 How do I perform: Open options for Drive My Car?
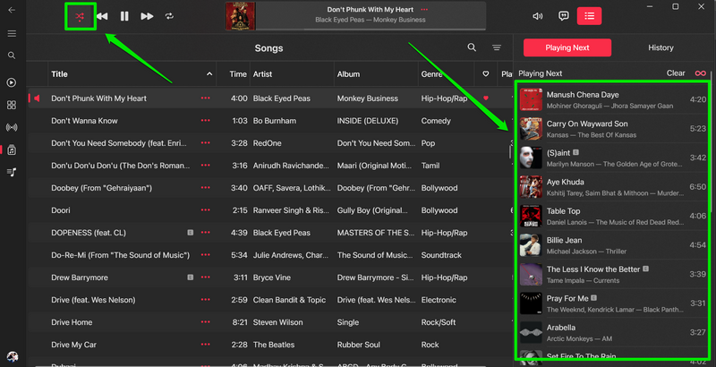click(x=206, y=345)
